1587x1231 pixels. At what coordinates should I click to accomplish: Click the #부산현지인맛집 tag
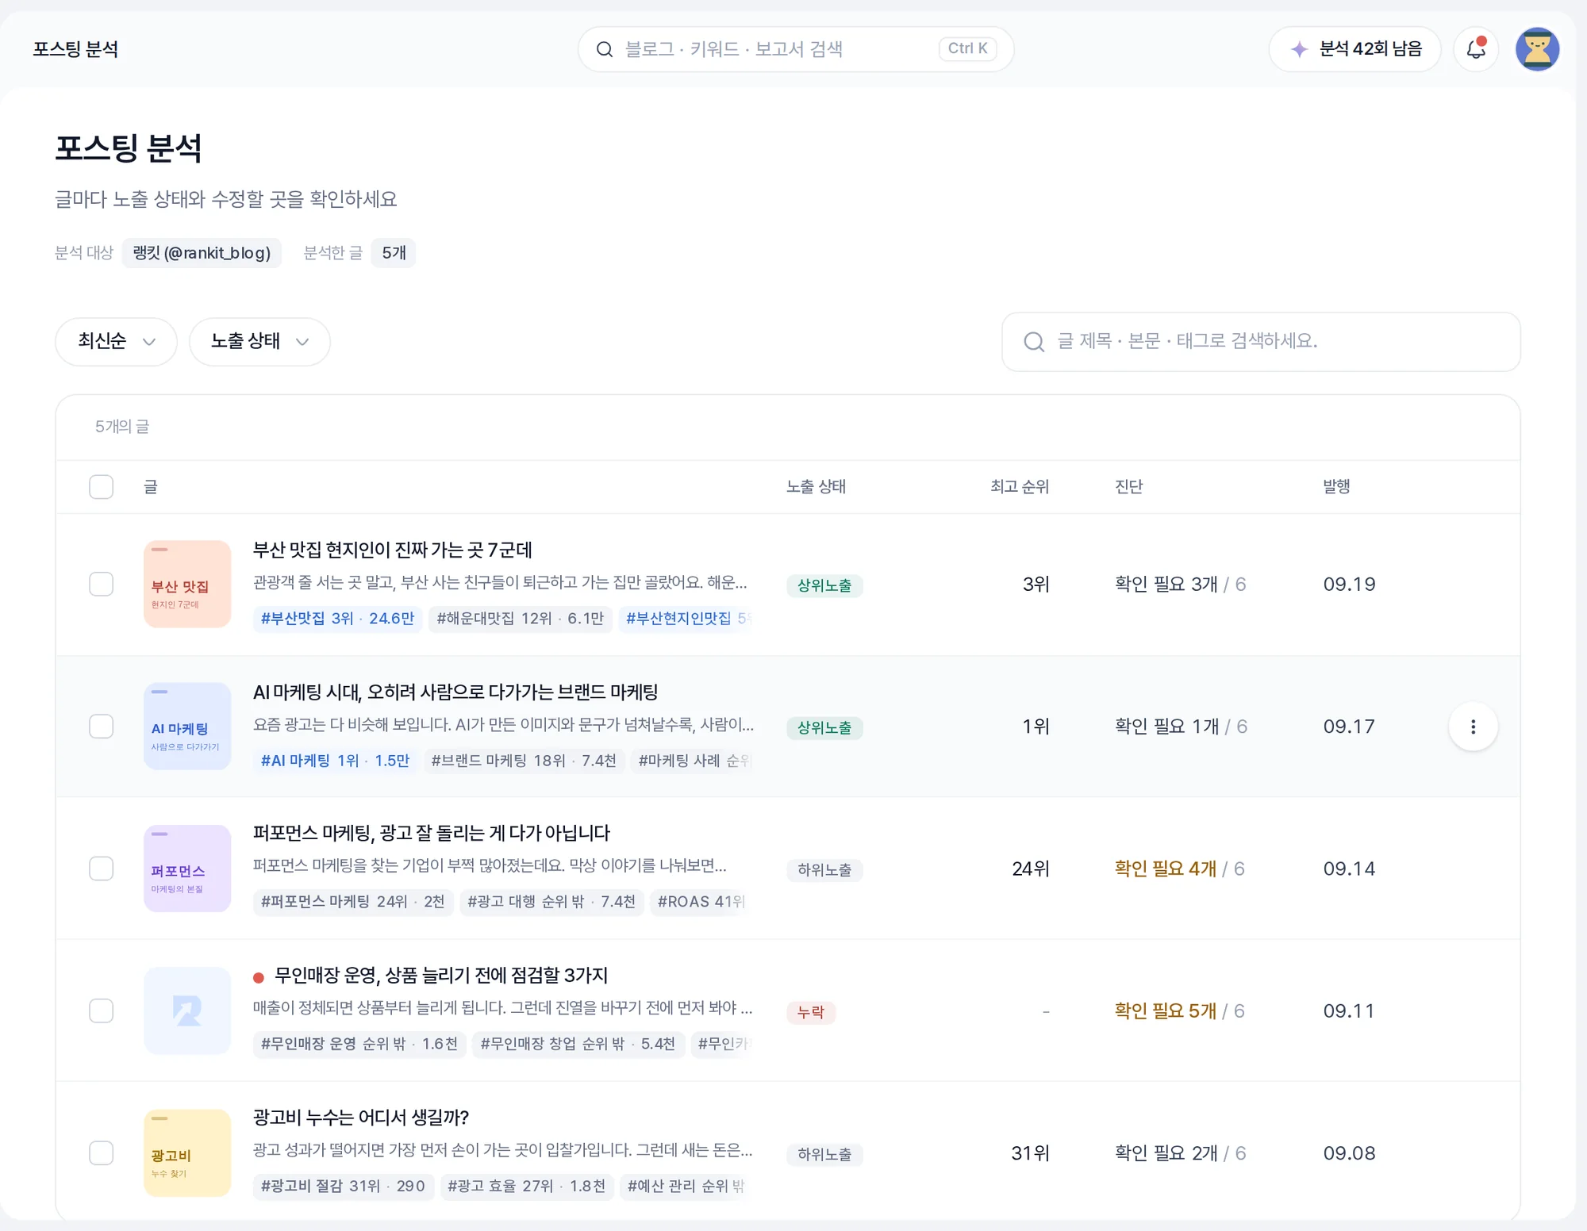pos(685,619)
